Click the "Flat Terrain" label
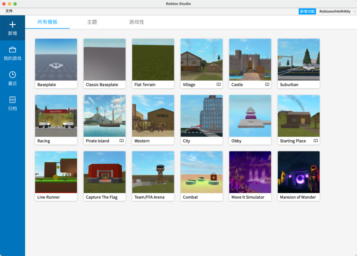The height and width of the screenshot is (256, 357). click(145, 85)
